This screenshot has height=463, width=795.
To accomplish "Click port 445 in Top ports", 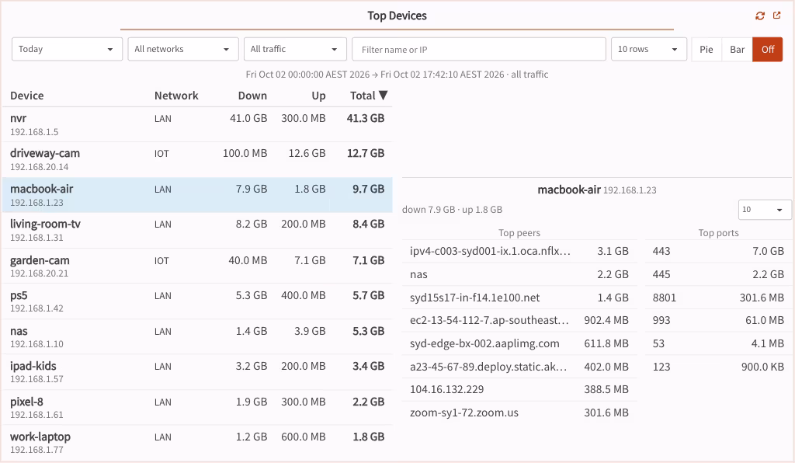I will [718, 274].
